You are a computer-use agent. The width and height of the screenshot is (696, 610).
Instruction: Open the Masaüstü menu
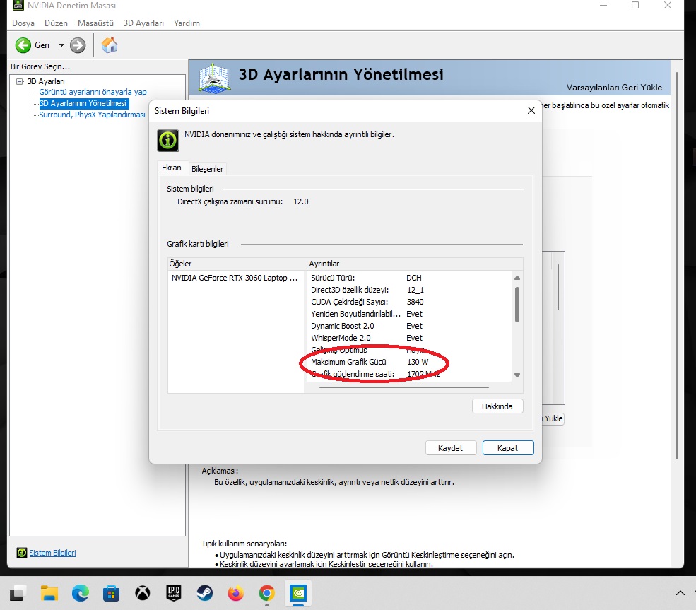pyautogui.click(x=95, y=23)
